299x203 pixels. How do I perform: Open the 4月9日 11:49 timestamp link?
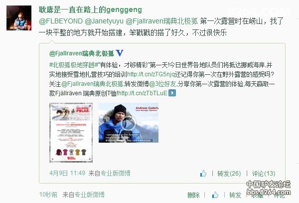[x=67, y=173]
